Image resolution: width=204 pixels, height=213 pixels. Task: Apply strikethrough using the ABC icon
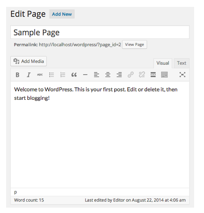click(x=40, y=75)
